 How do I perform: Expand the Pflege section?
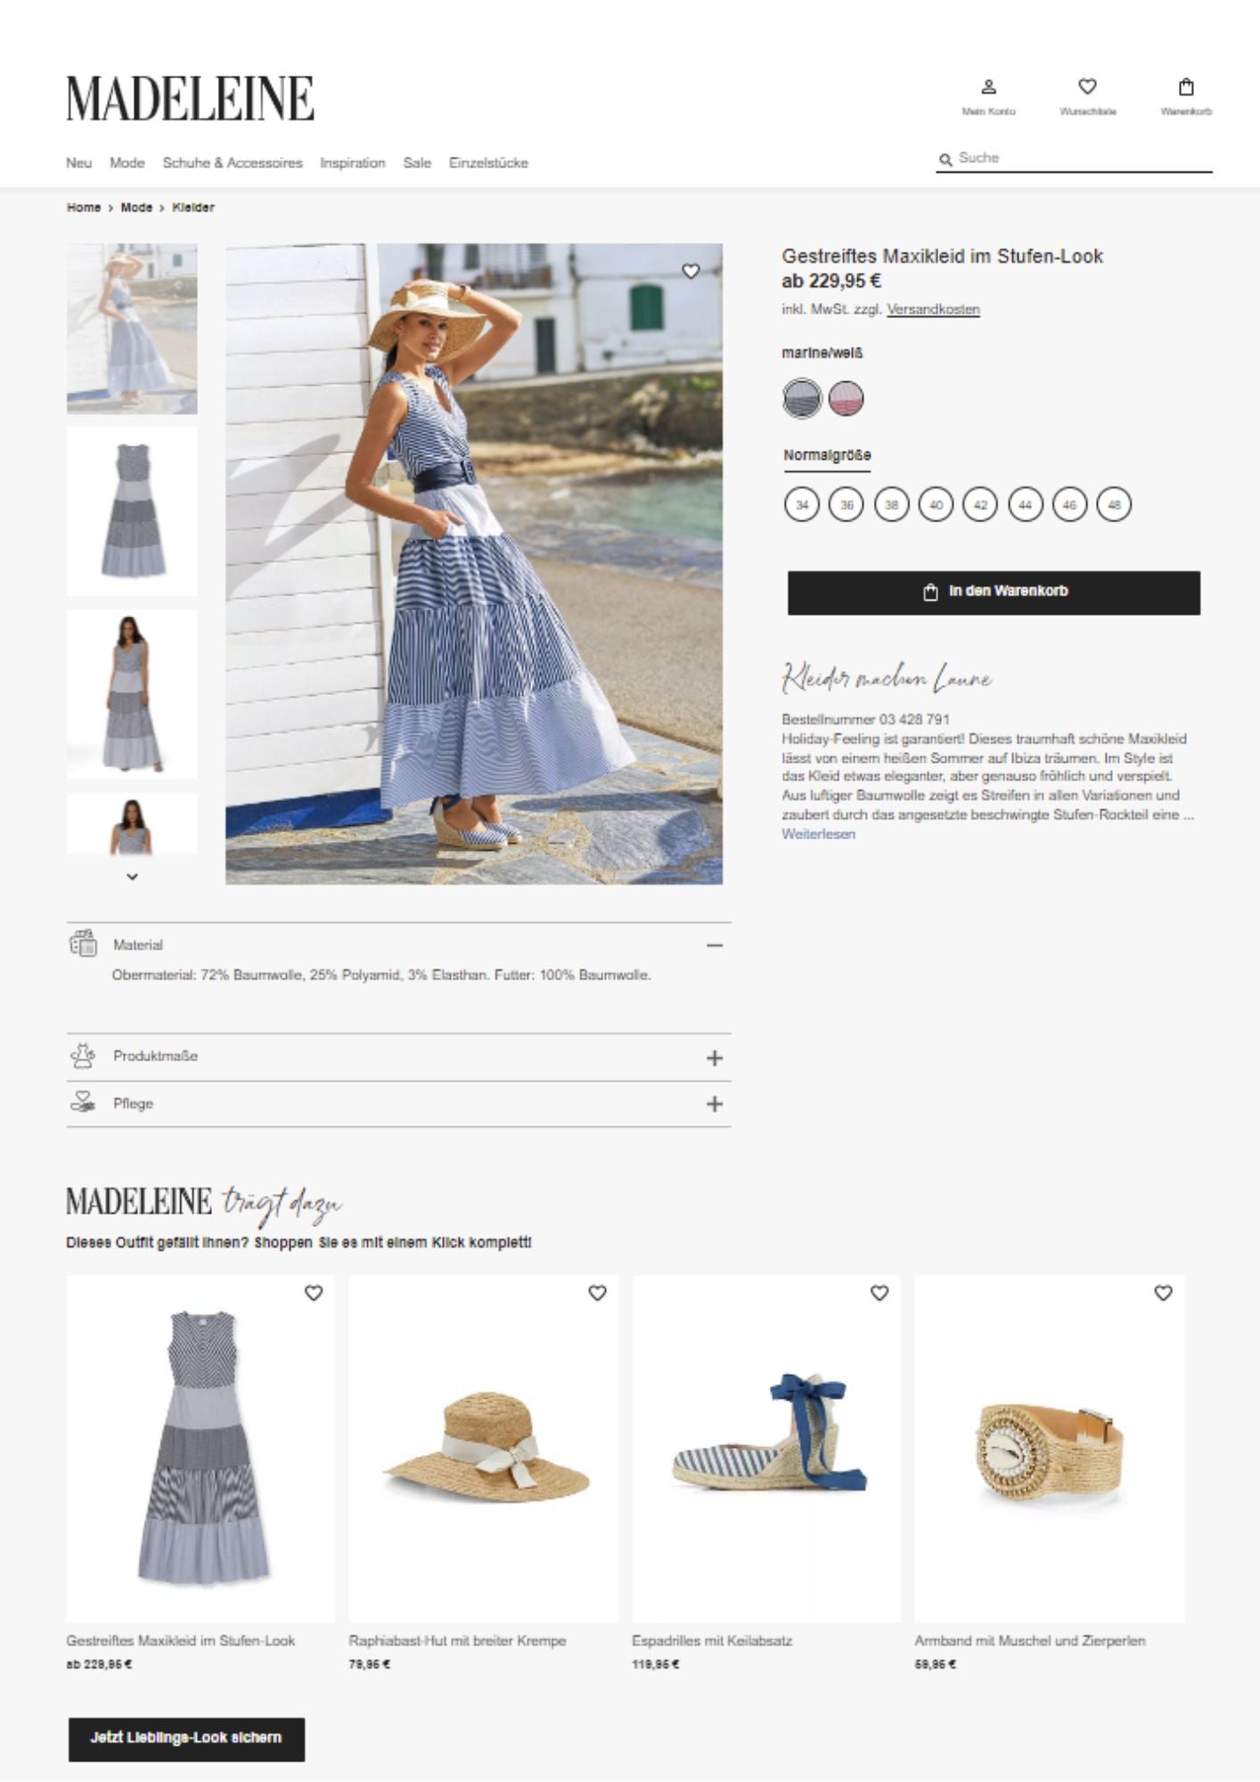714,1104
